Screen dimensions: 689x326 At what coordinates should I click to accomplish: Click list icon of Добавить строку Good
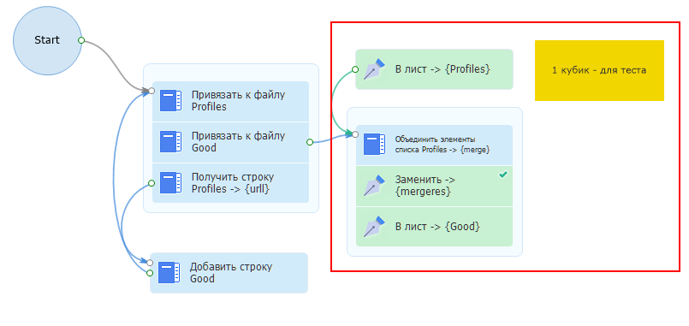click(x=169, y=272)
